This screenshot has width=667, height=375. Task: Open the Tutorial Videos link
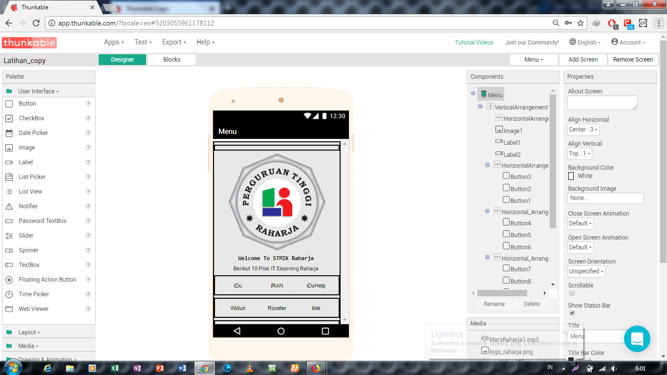[x=474, y=43]
